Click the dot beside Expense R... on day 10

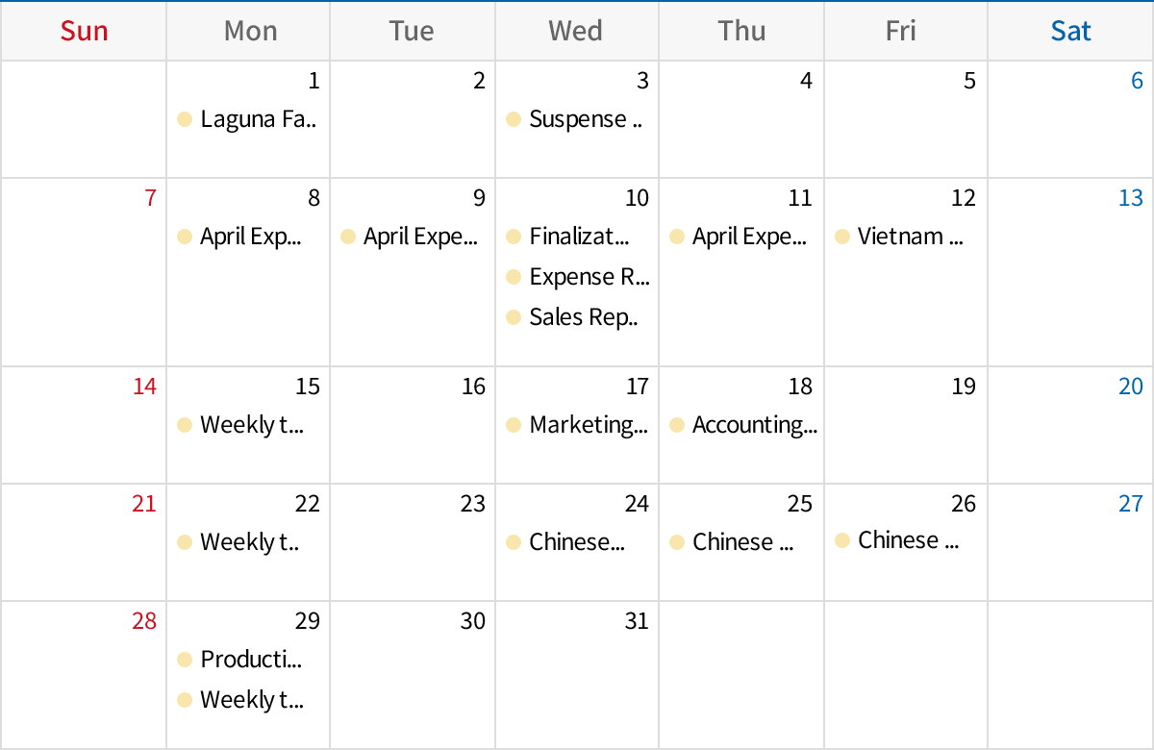[513, 276]
